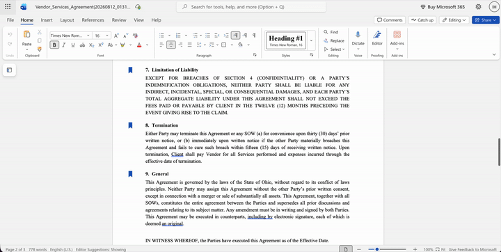Decrease font size with shrink icon

pyautogui.click(x=125, y=36)
